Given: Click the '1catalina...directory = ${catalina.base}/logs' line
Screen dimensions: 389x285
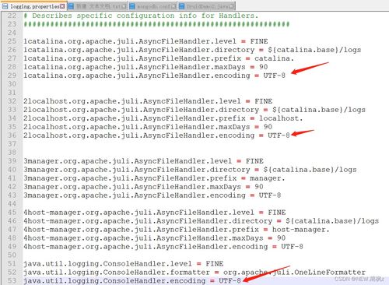Looking at the screenshot, I should tap(192, 50).
